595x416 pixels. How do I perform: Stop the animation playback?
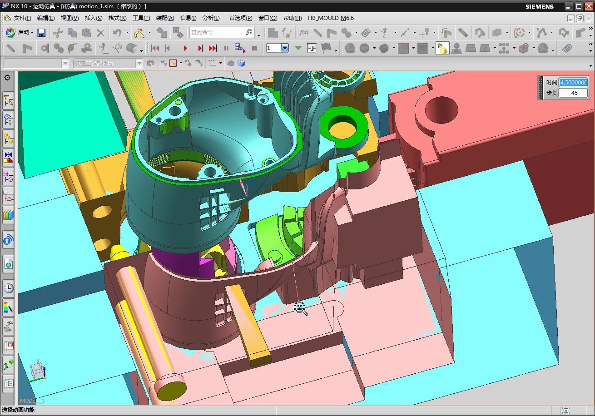tap(254, 48)
